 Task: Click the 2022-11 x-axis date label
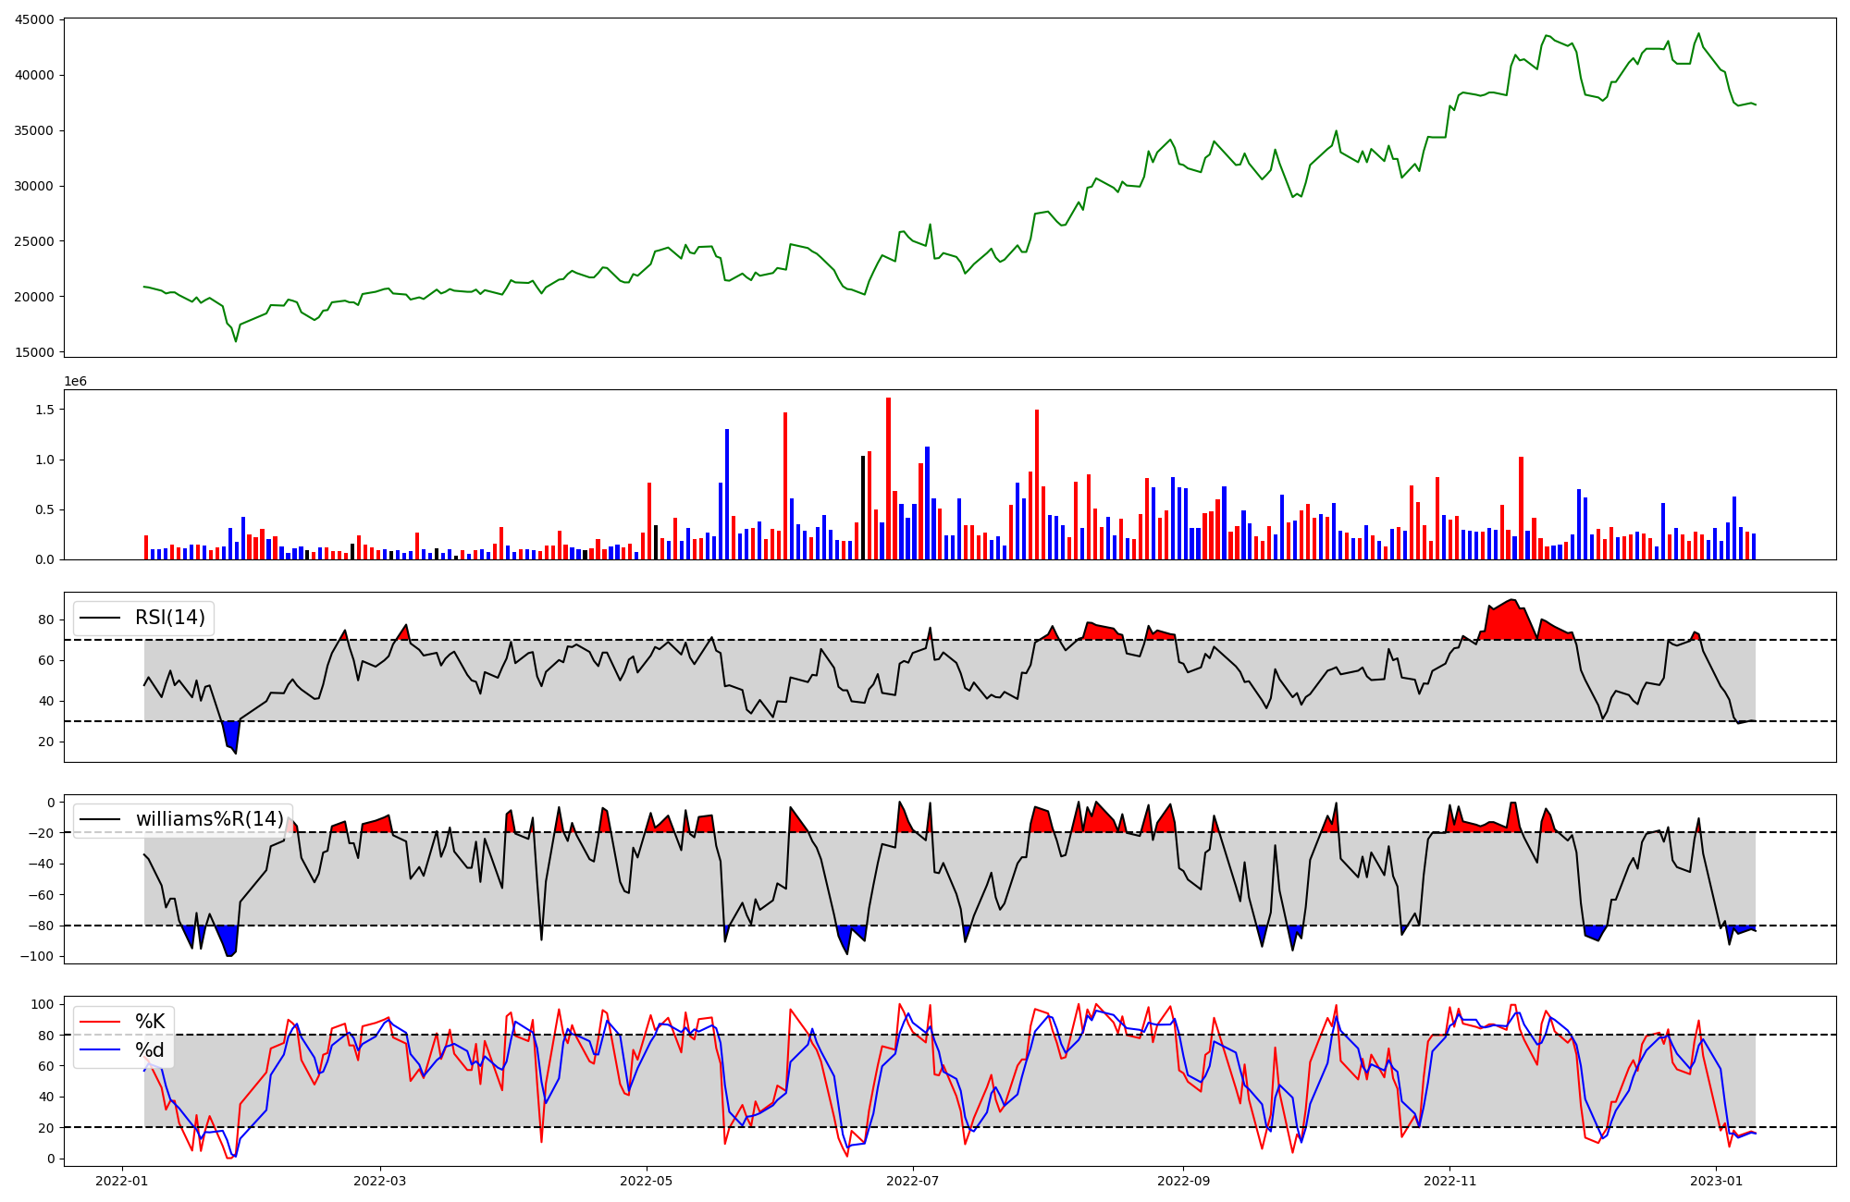coord(1449,1181)
